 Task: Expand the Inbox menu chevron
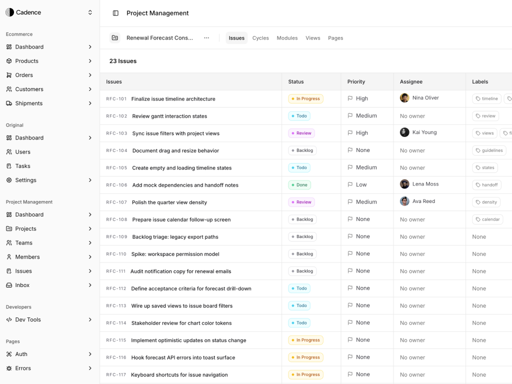click(x=90, y=285)
